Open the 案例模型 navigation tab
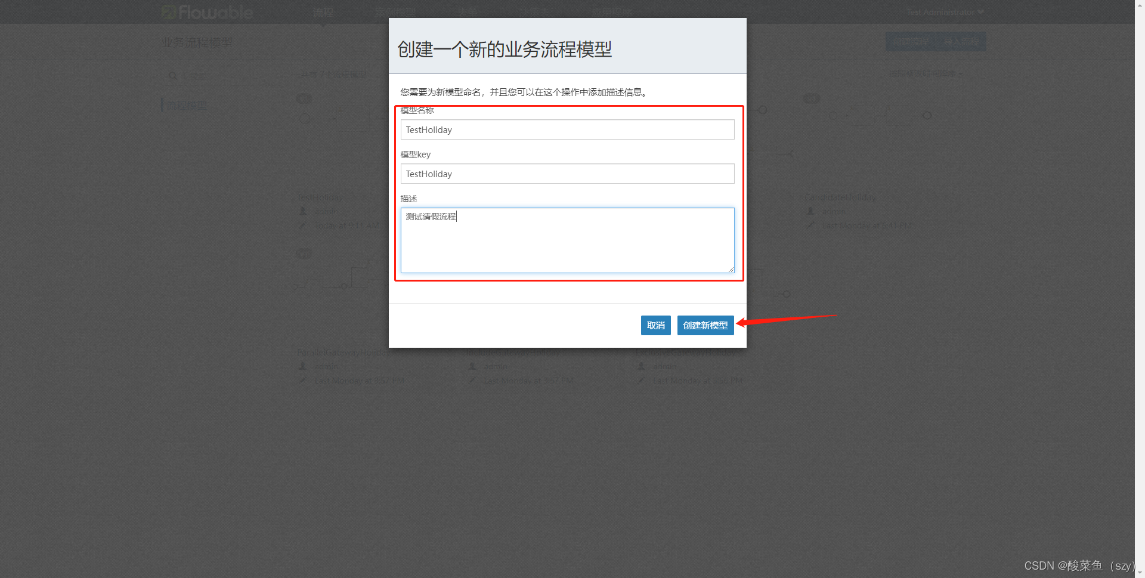 395,12
